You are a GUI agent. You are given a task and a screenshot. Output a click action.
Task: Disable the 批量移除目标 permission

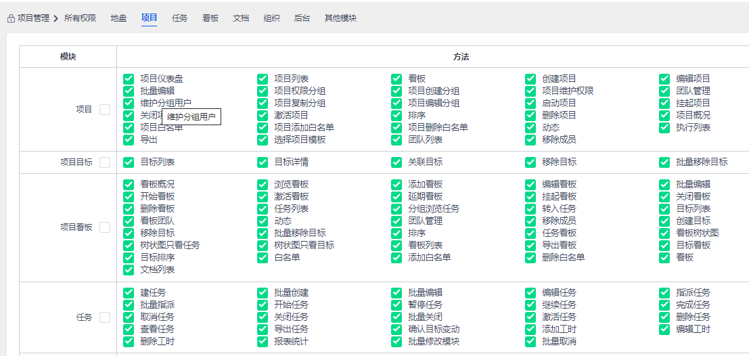pyautogui.click(x=664, y=162)
